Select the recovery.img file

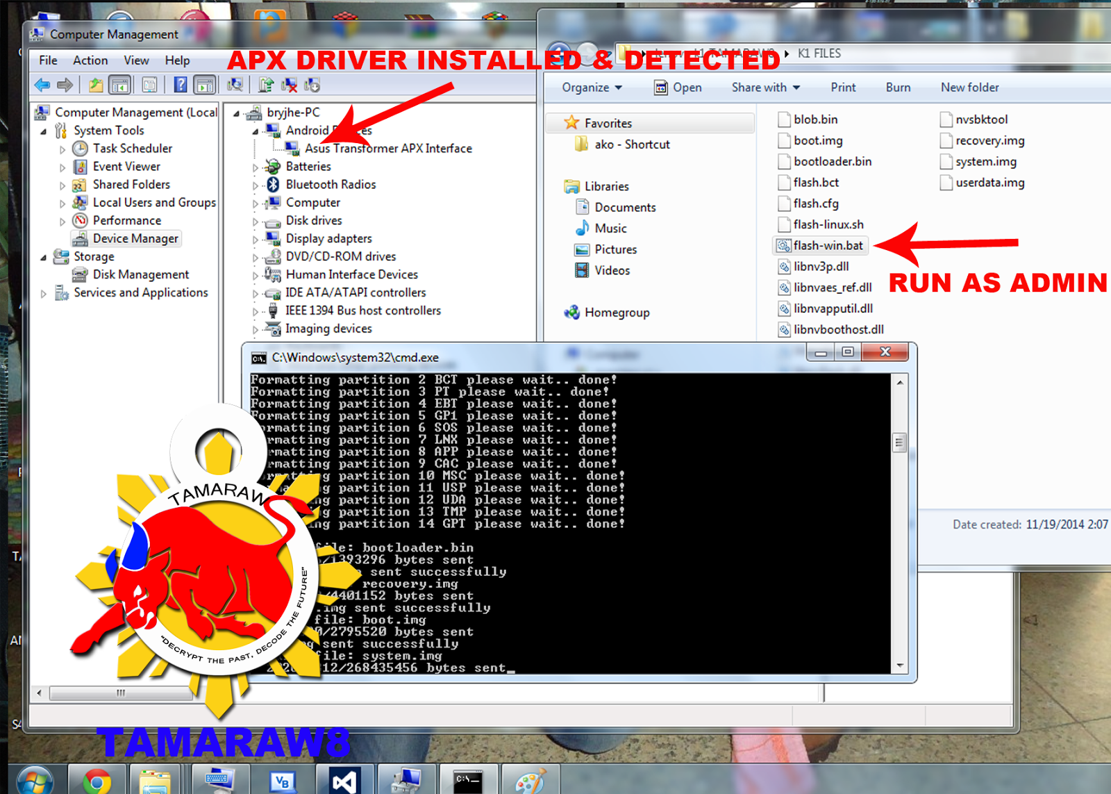pyautogui.click(x=983, y=140)
